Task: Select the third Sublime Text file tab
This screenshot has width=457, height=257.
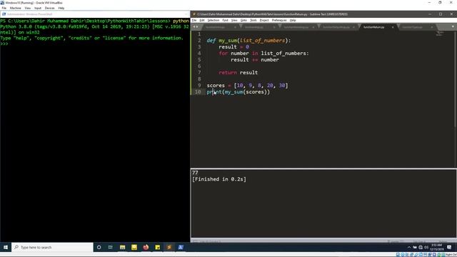Action: [x=296, y=27]
